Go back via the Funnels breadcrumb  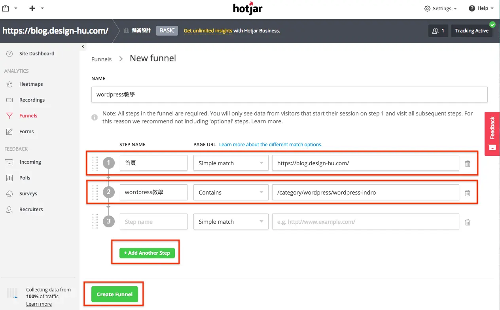pos(101,59)
